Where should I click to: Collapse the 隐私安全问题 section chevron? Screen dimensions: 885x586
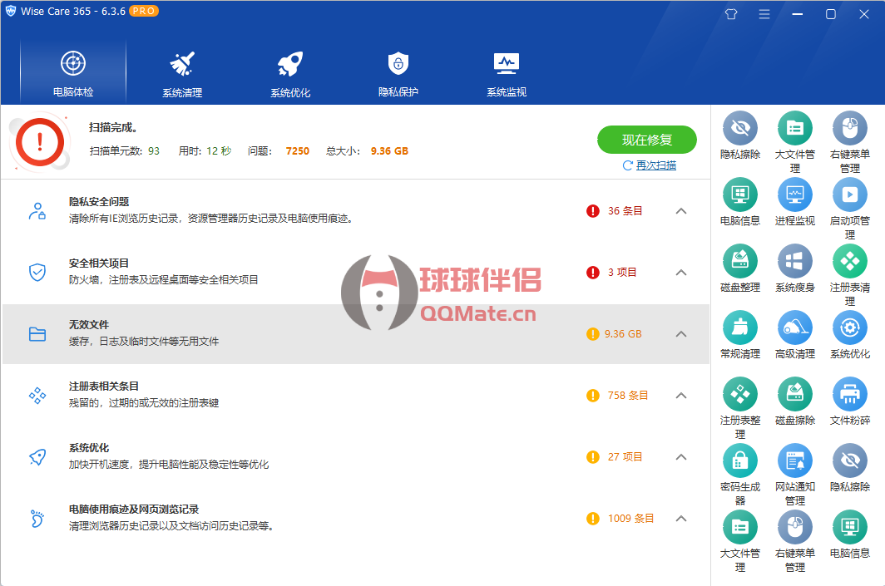coord(681,211)
